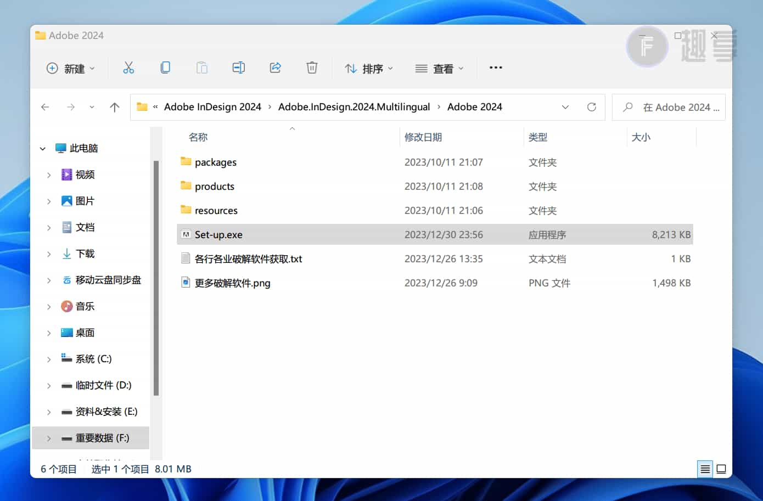Open the See more ellipsis menu
Viewport: 763px width, 501px height.
496,67
